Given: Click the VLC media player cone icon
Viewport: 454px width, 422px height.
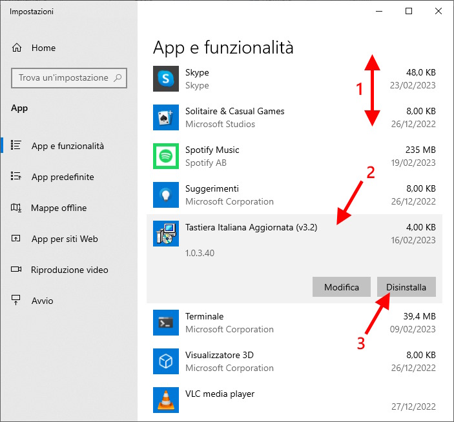Looking at the screenshot, I should [x=166, y=400].
